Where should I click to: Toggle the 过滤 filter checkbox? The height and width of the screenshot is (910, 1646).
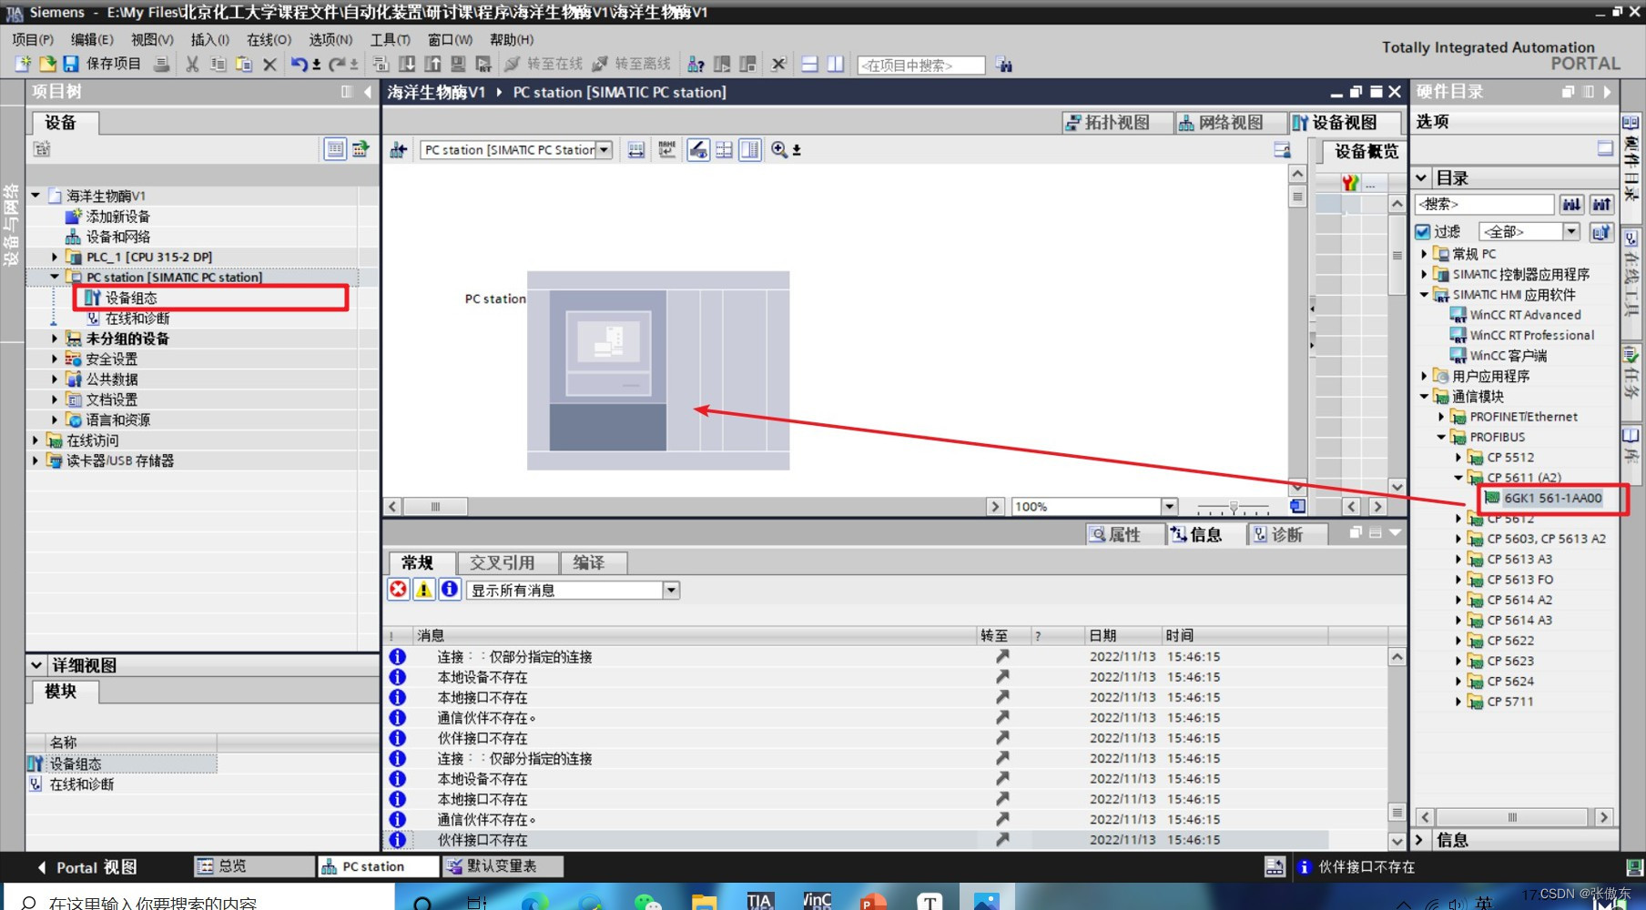1423,232
